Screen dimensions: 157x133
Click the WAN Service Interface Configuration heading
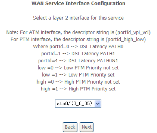pos(78,4)
